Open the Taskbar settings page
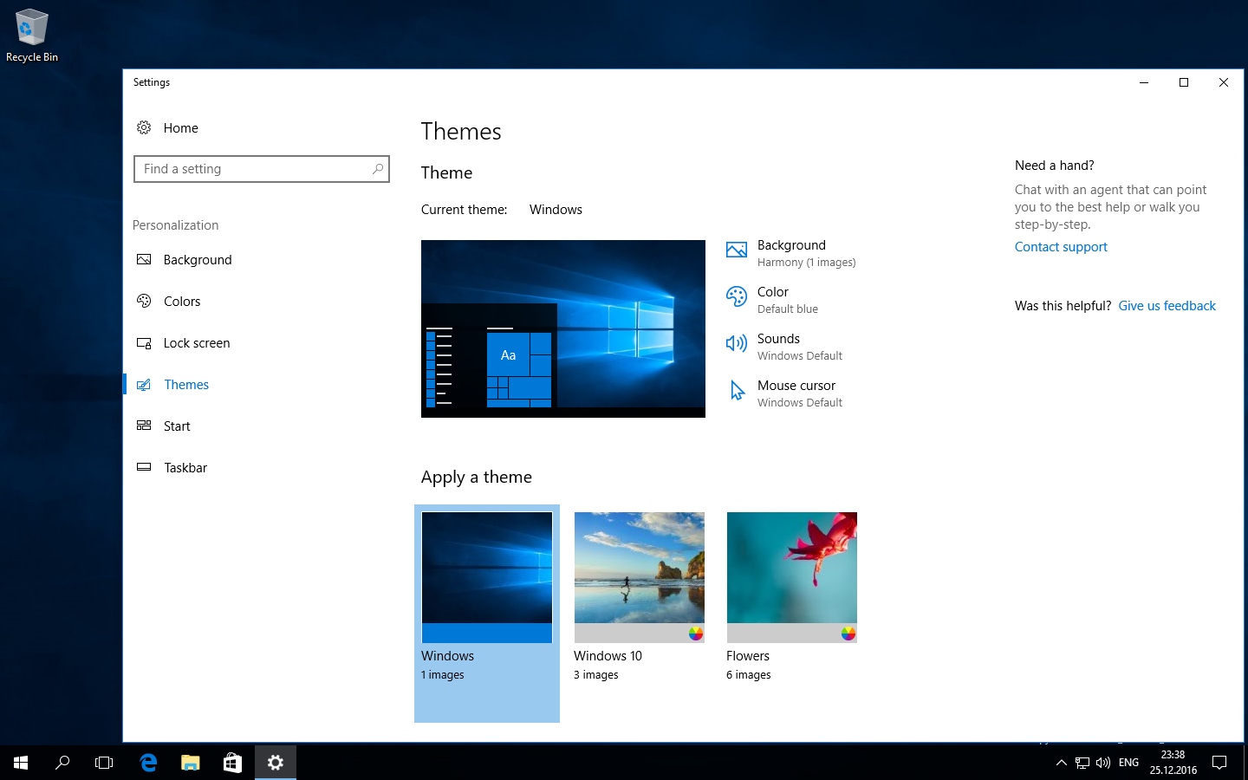The width and height of the screenshot is (1248, 780). coord(256,468)
